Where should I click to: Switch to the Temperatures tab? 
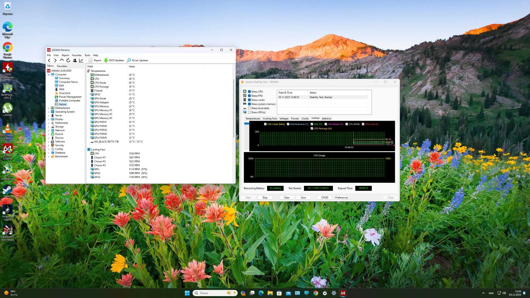(253, 119)
